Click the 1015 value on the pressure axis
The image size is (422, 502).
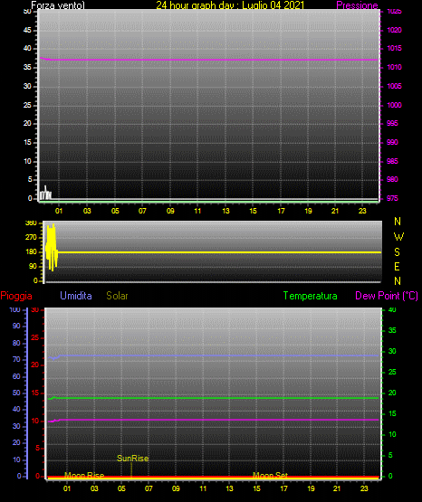(395, 48)
